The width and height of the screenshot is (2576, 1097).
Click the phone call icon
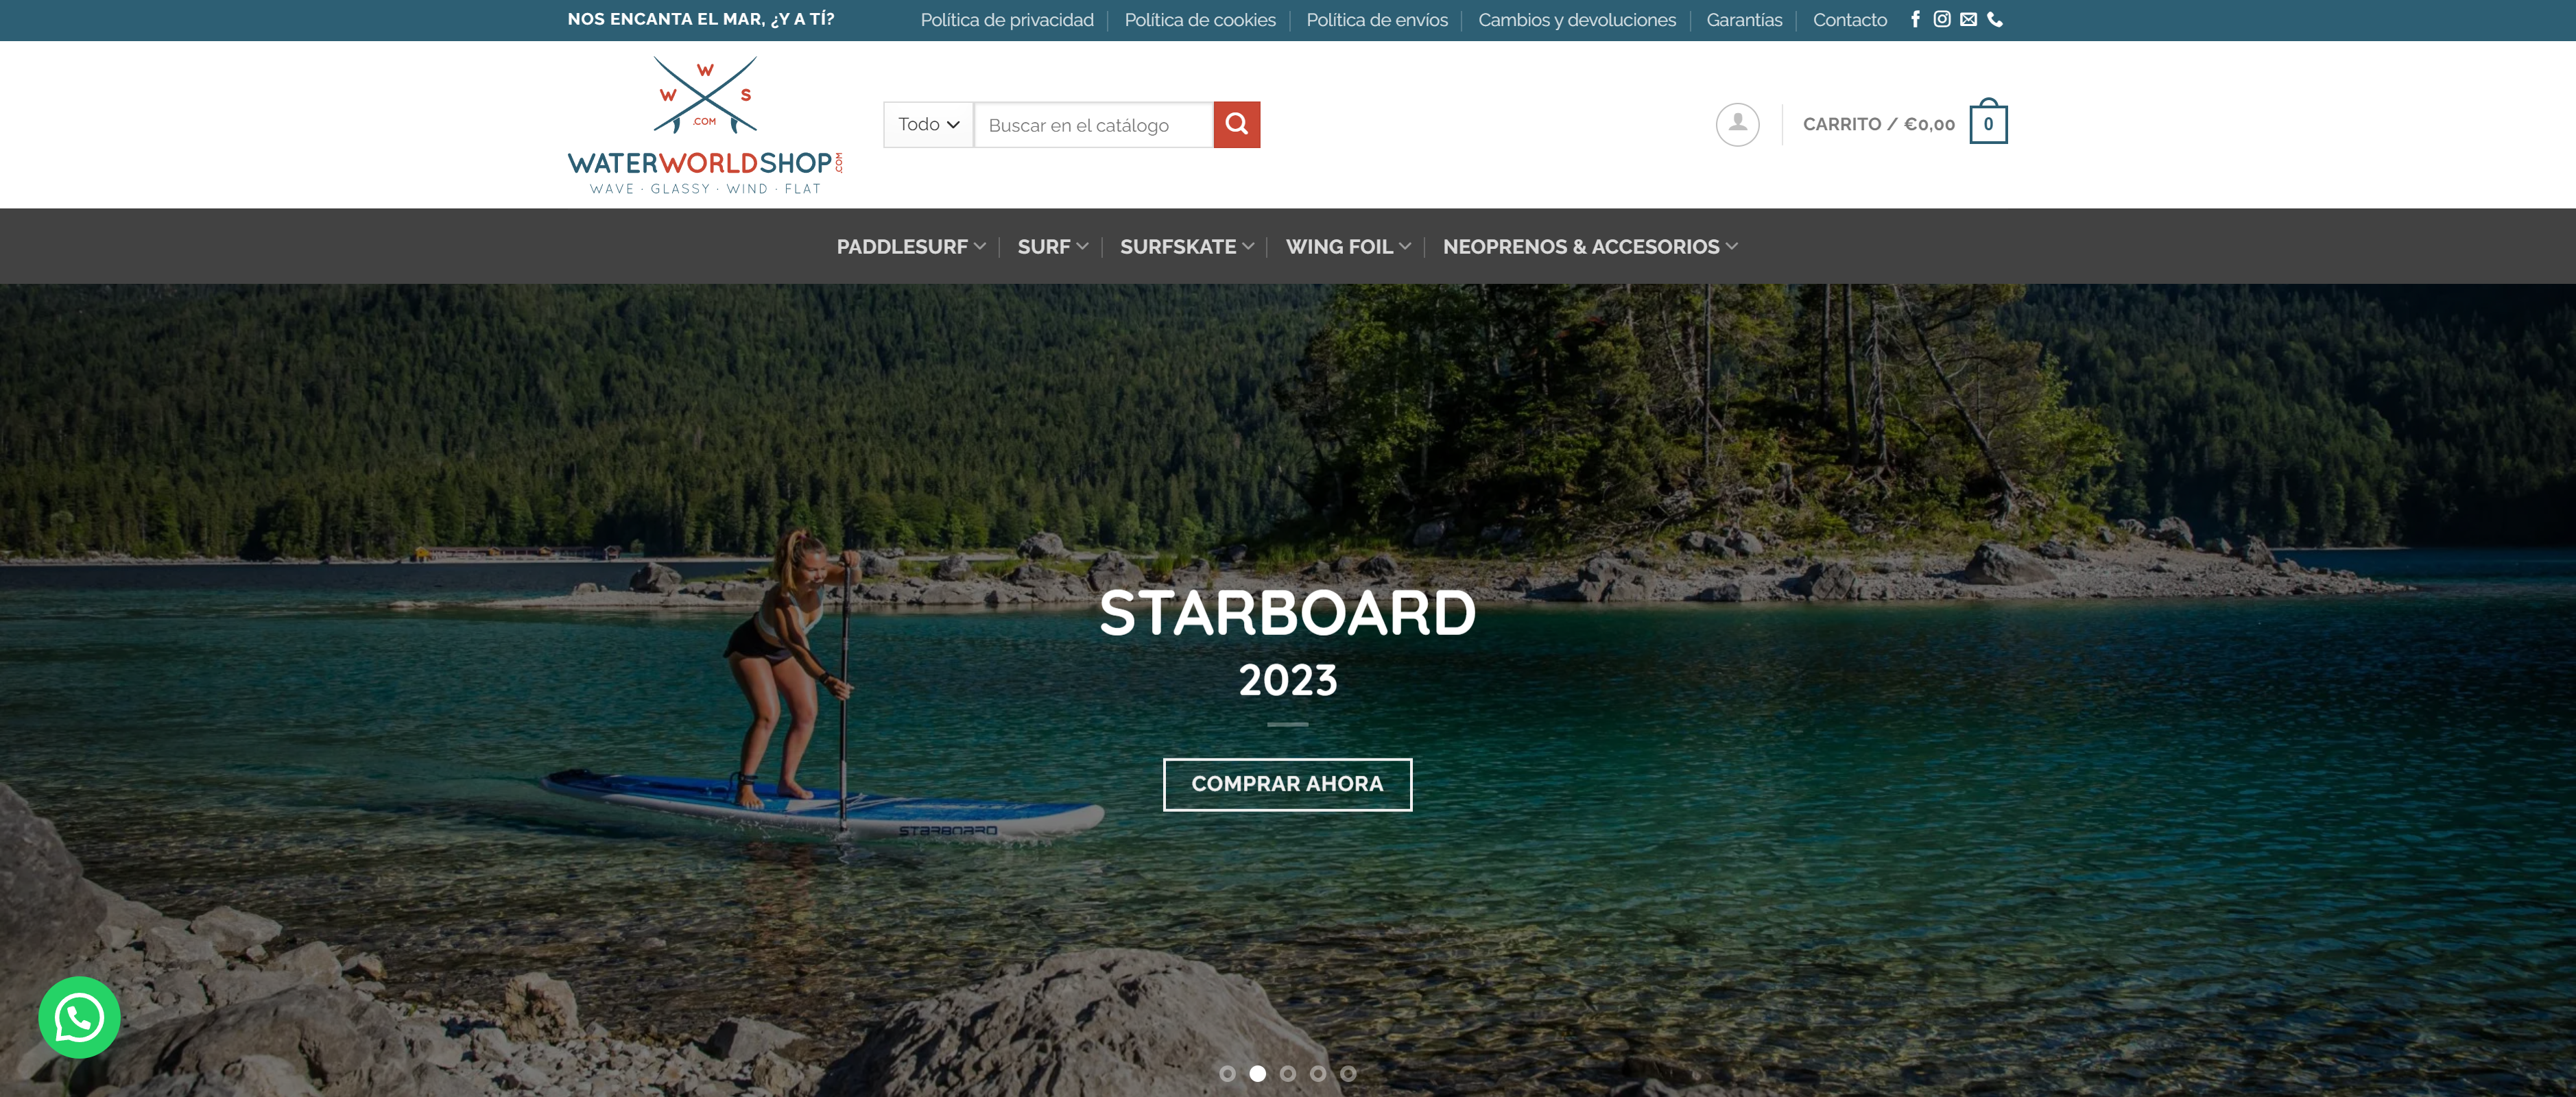pos(1995,19)
